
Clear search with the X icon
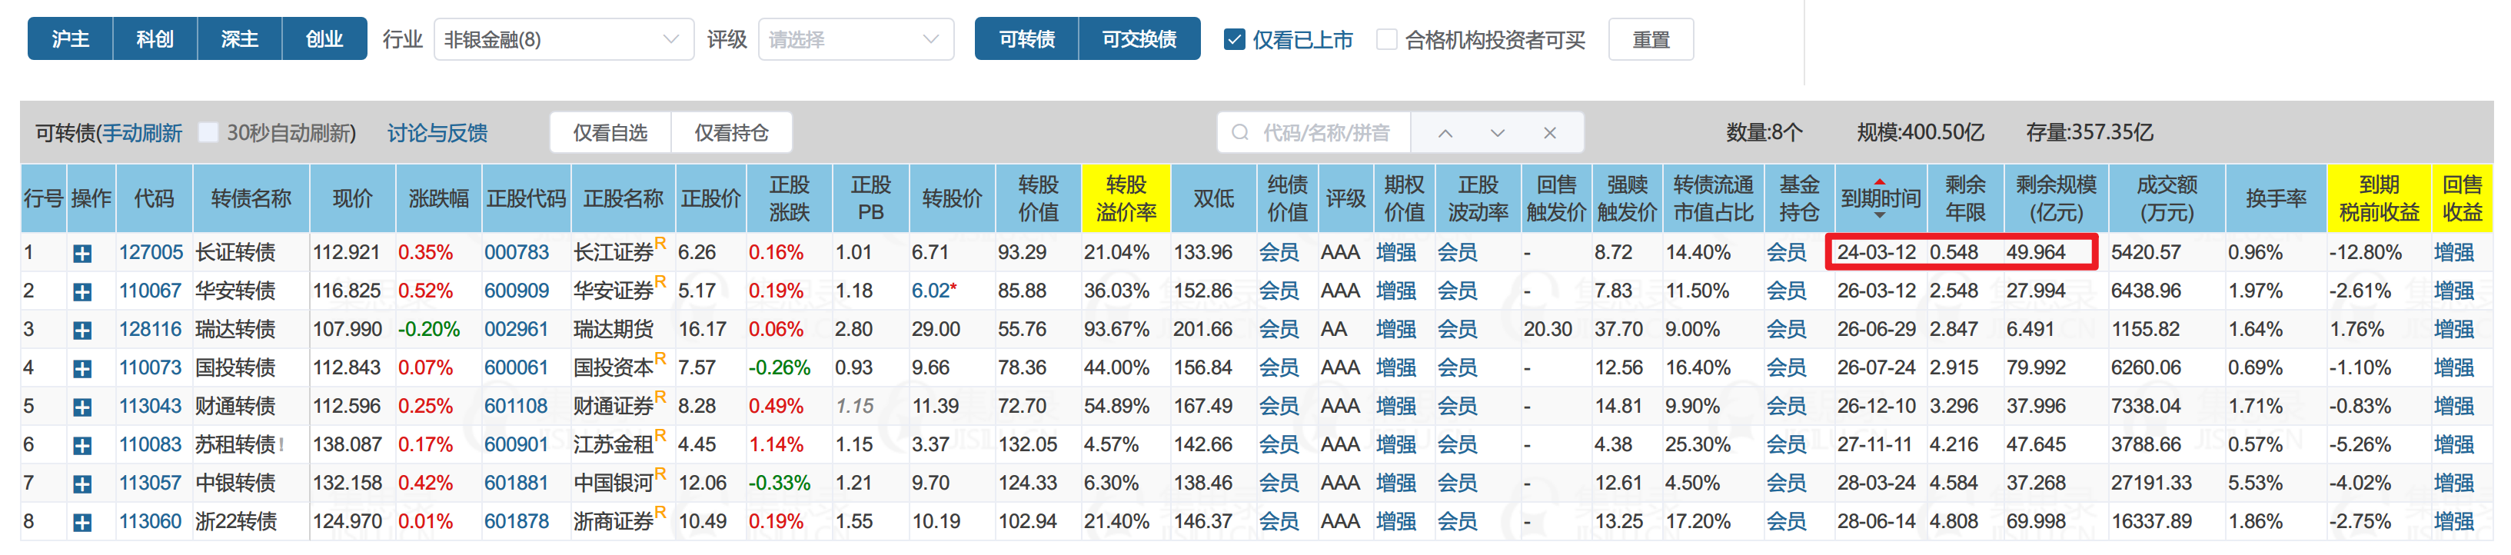tap(1550, 133)
